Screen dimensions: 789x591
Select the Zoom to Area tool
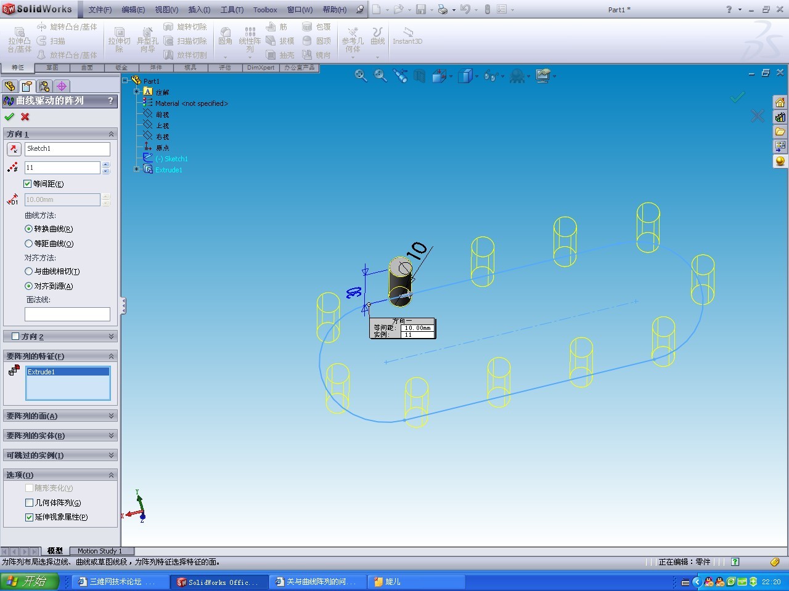(380, 76)
